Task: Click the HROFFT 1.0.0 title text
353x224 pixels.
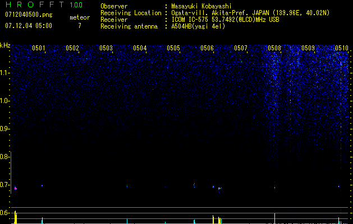Action: 44,4
